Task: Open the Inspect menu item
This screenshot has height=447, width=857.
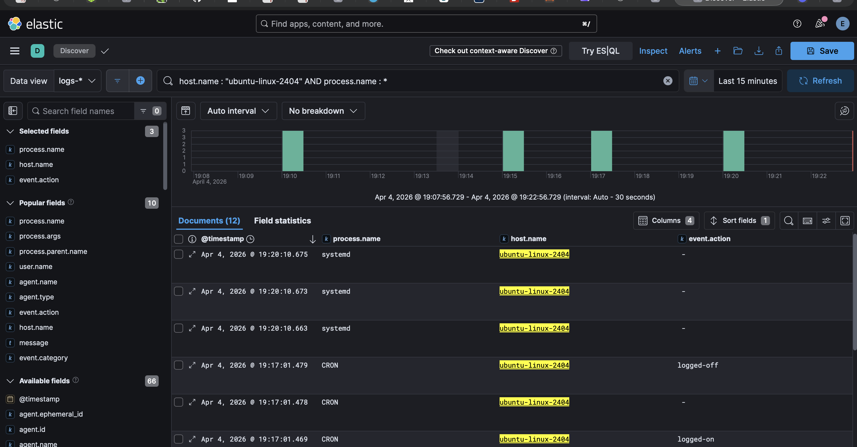Action: click(653, 51)
